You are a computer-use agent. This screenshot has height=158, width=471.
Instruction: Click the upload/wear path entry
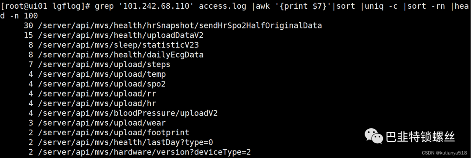coord(102,123)
